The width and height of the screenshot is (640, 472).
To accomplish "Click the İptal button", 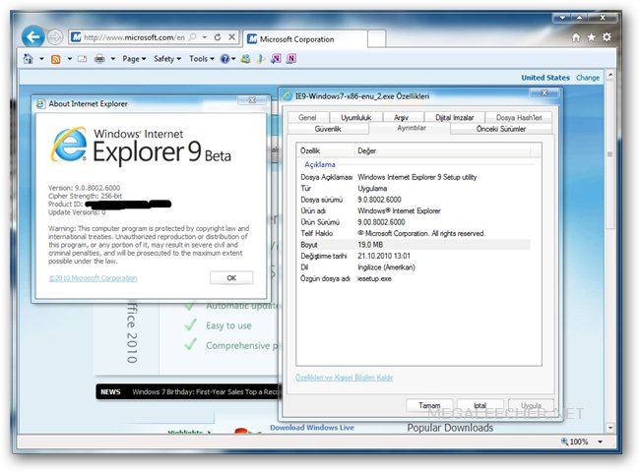I will [x=480, y=405].
